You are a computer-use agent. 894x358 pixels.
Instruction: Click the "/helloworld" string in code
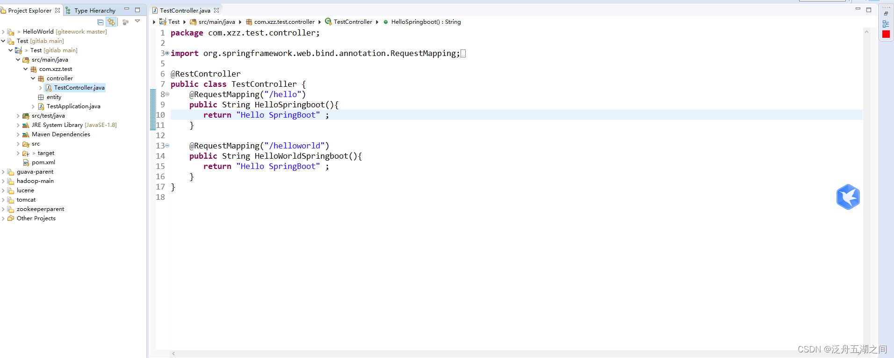point(295,146)
